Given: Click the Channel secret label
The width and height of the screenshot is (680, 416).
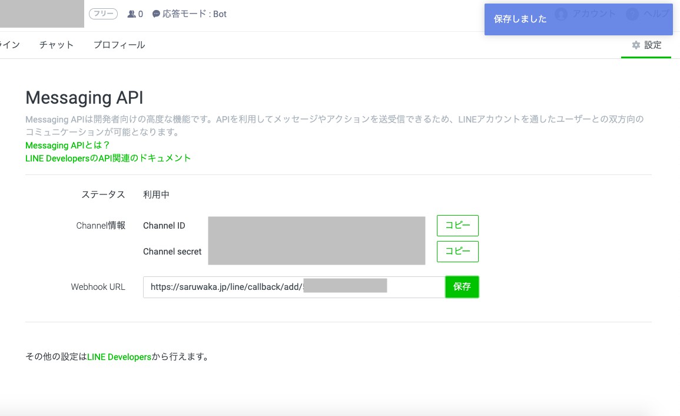Looking at the screenshot, I should click(x=172, y=252).
